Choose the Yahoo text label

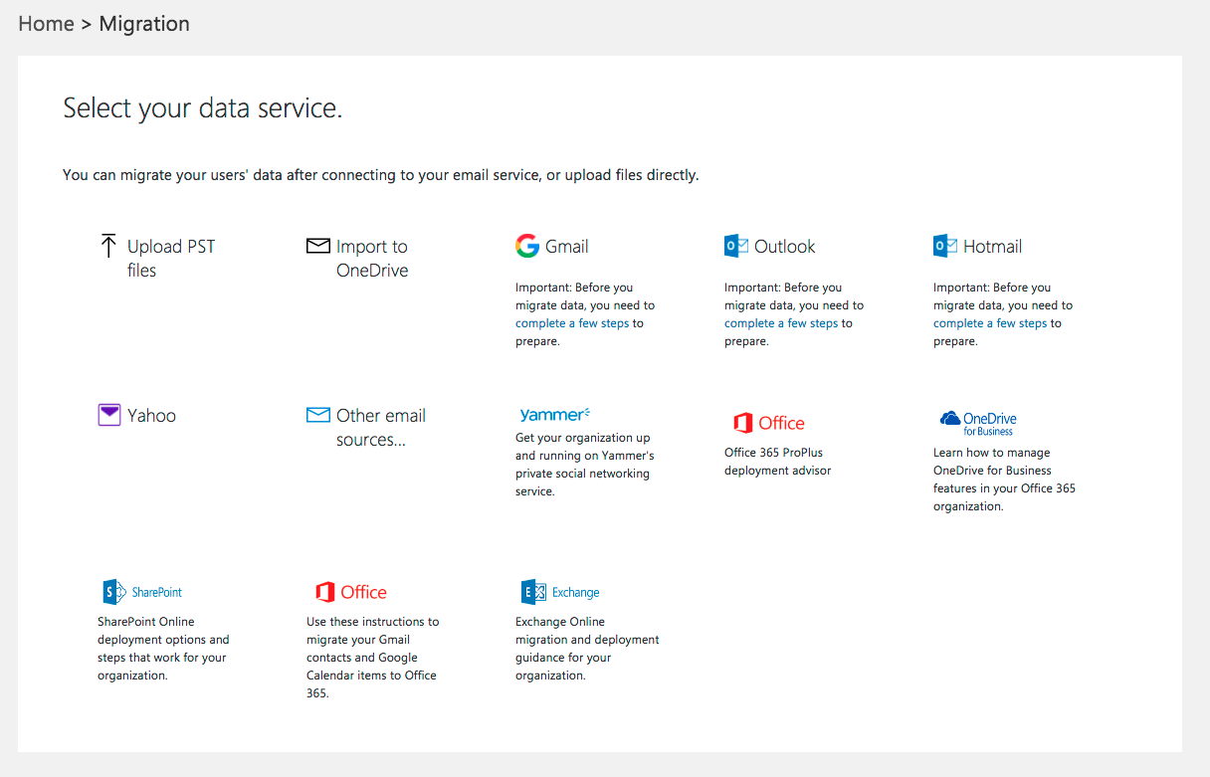[151, 416]
